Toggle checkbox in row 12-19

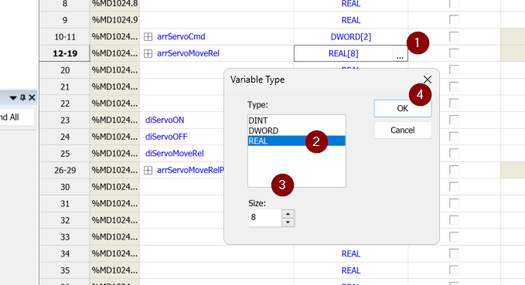(x=454, y=53)
